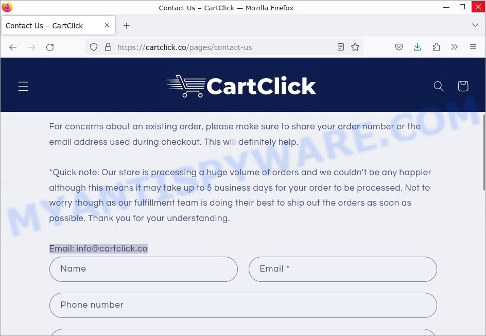486x336 pixels.
Task: Select the Contact Us – CartClick tab
Action: coord(58,25)
